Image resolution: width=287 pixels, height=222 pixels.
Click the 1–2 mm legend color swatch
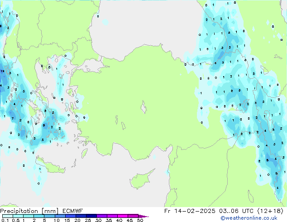point(29,216)
